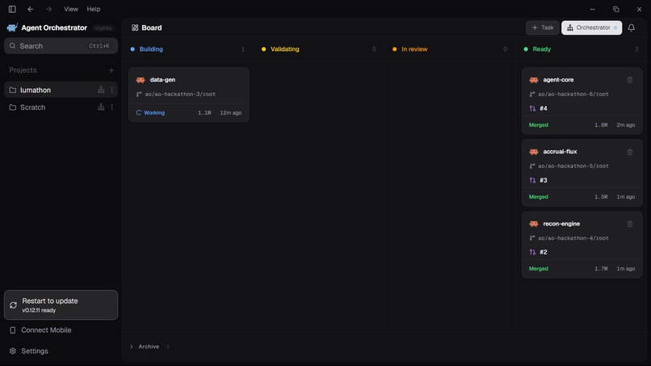Open the data-gen task card
The image size is (651, 366).
point(188,95)
